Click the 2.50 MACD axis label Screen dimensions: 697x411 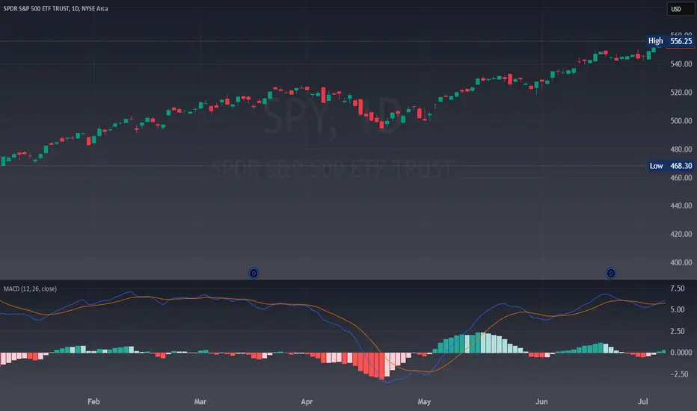click(678, 332)
